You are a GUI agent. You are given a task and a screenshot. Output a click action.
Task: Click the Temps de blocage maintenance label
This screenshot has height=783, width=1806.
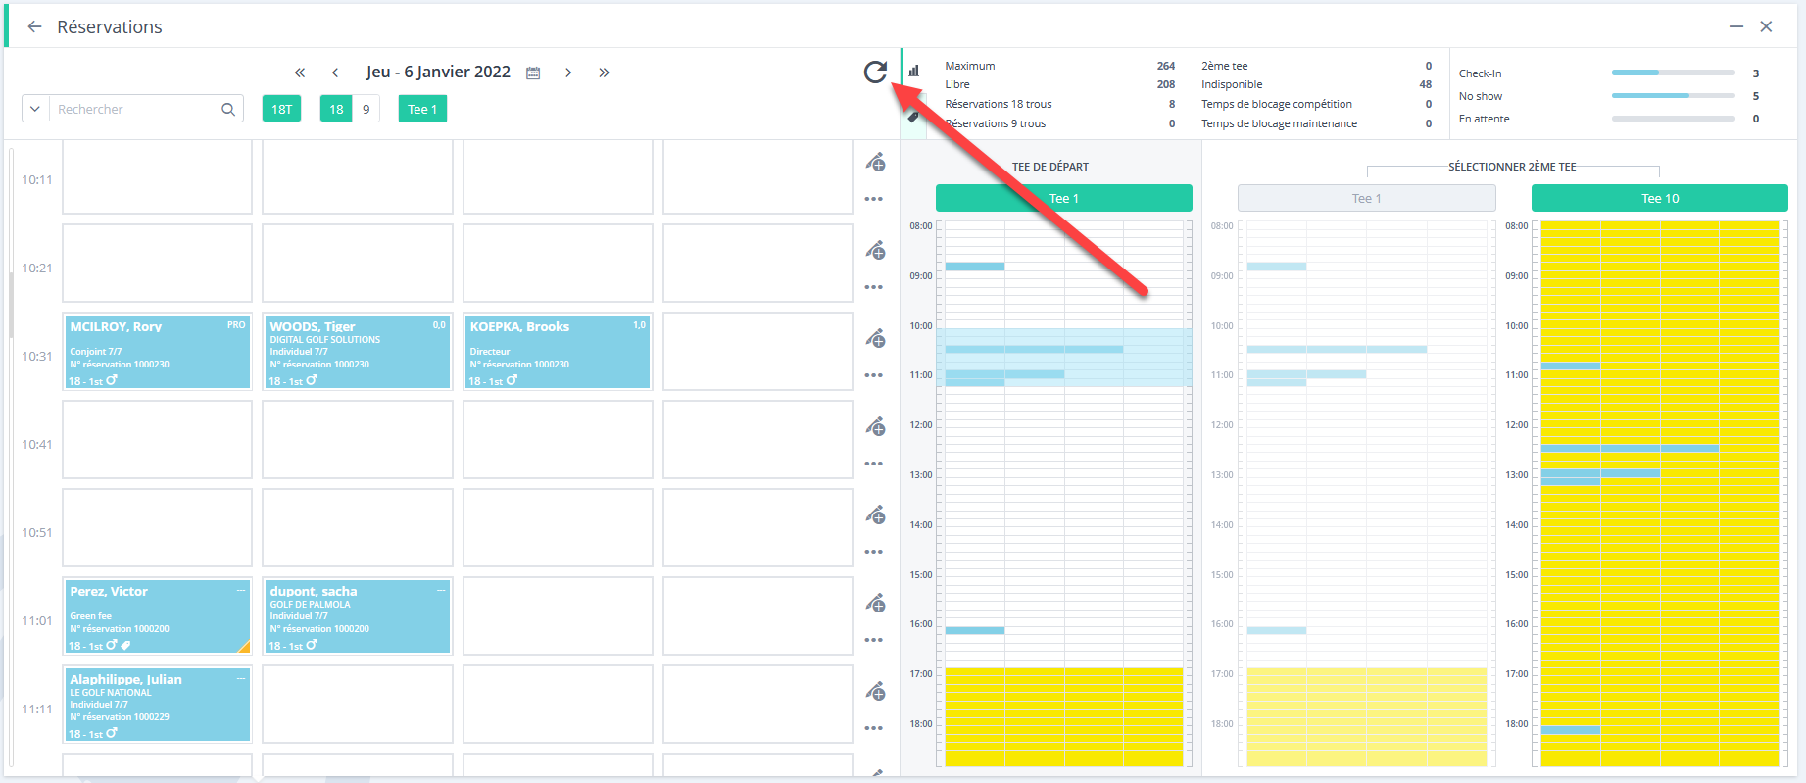1280,123
